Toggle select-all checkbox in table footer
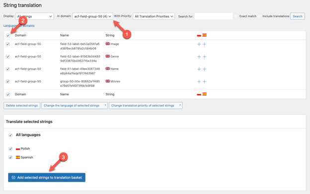310x194 pixels. [8, 95]
